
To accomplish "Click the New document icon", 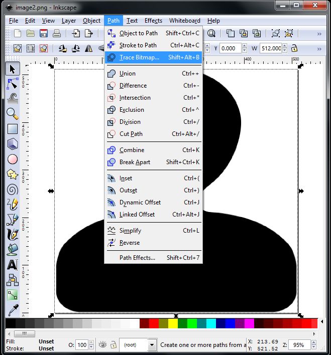I will (18, 34).
